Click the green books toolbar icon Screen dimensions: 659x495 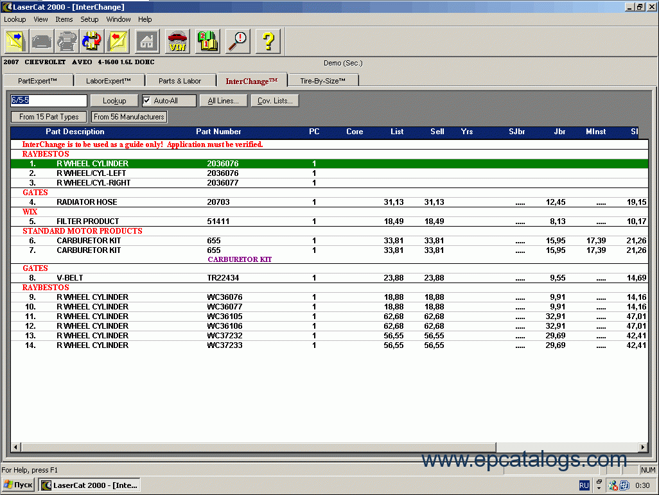pos(207,41)
